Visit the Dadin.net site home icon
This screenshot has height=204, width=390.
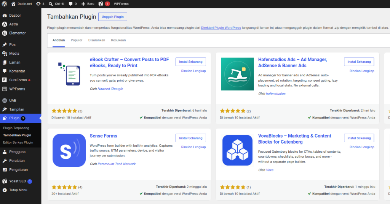coord(13,4)
